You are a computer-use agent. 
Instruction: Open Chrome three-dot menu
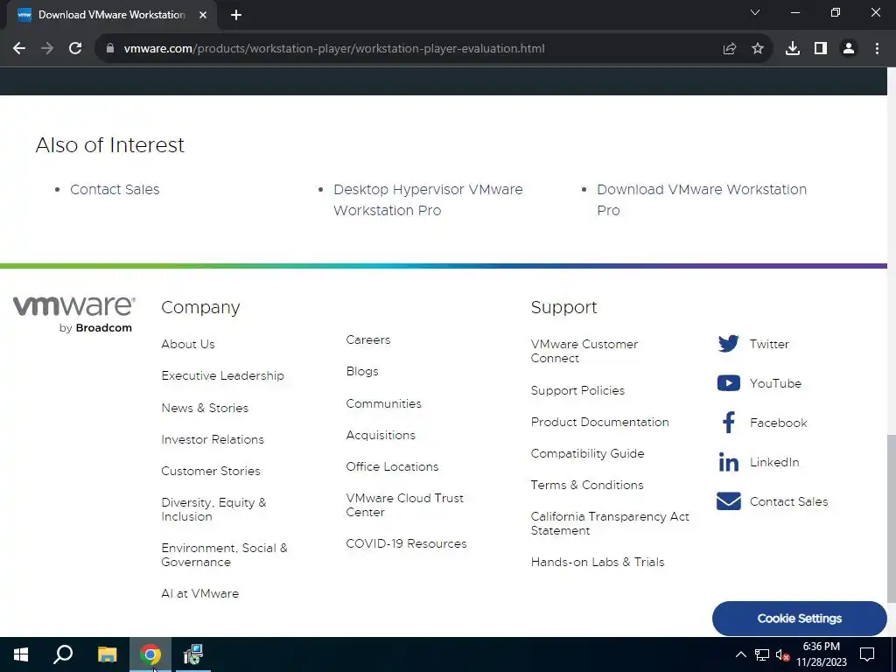(x=877, y=49)
